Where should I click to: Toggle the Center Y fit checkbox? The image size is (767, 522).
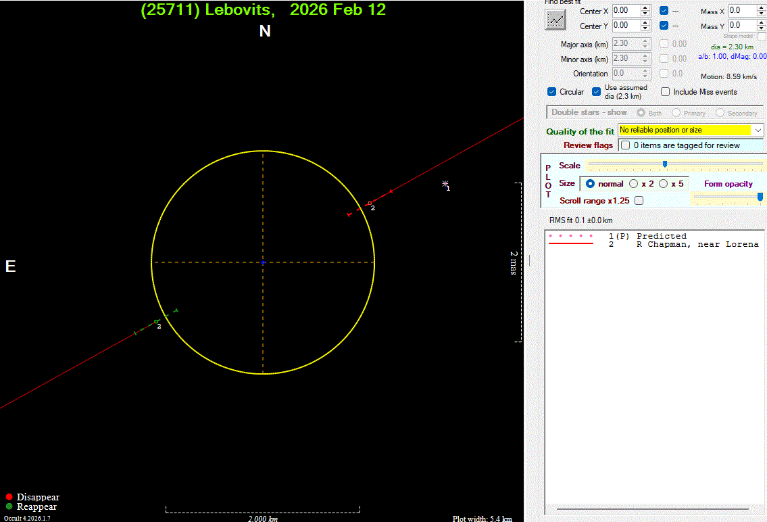(x=664, y=26)
